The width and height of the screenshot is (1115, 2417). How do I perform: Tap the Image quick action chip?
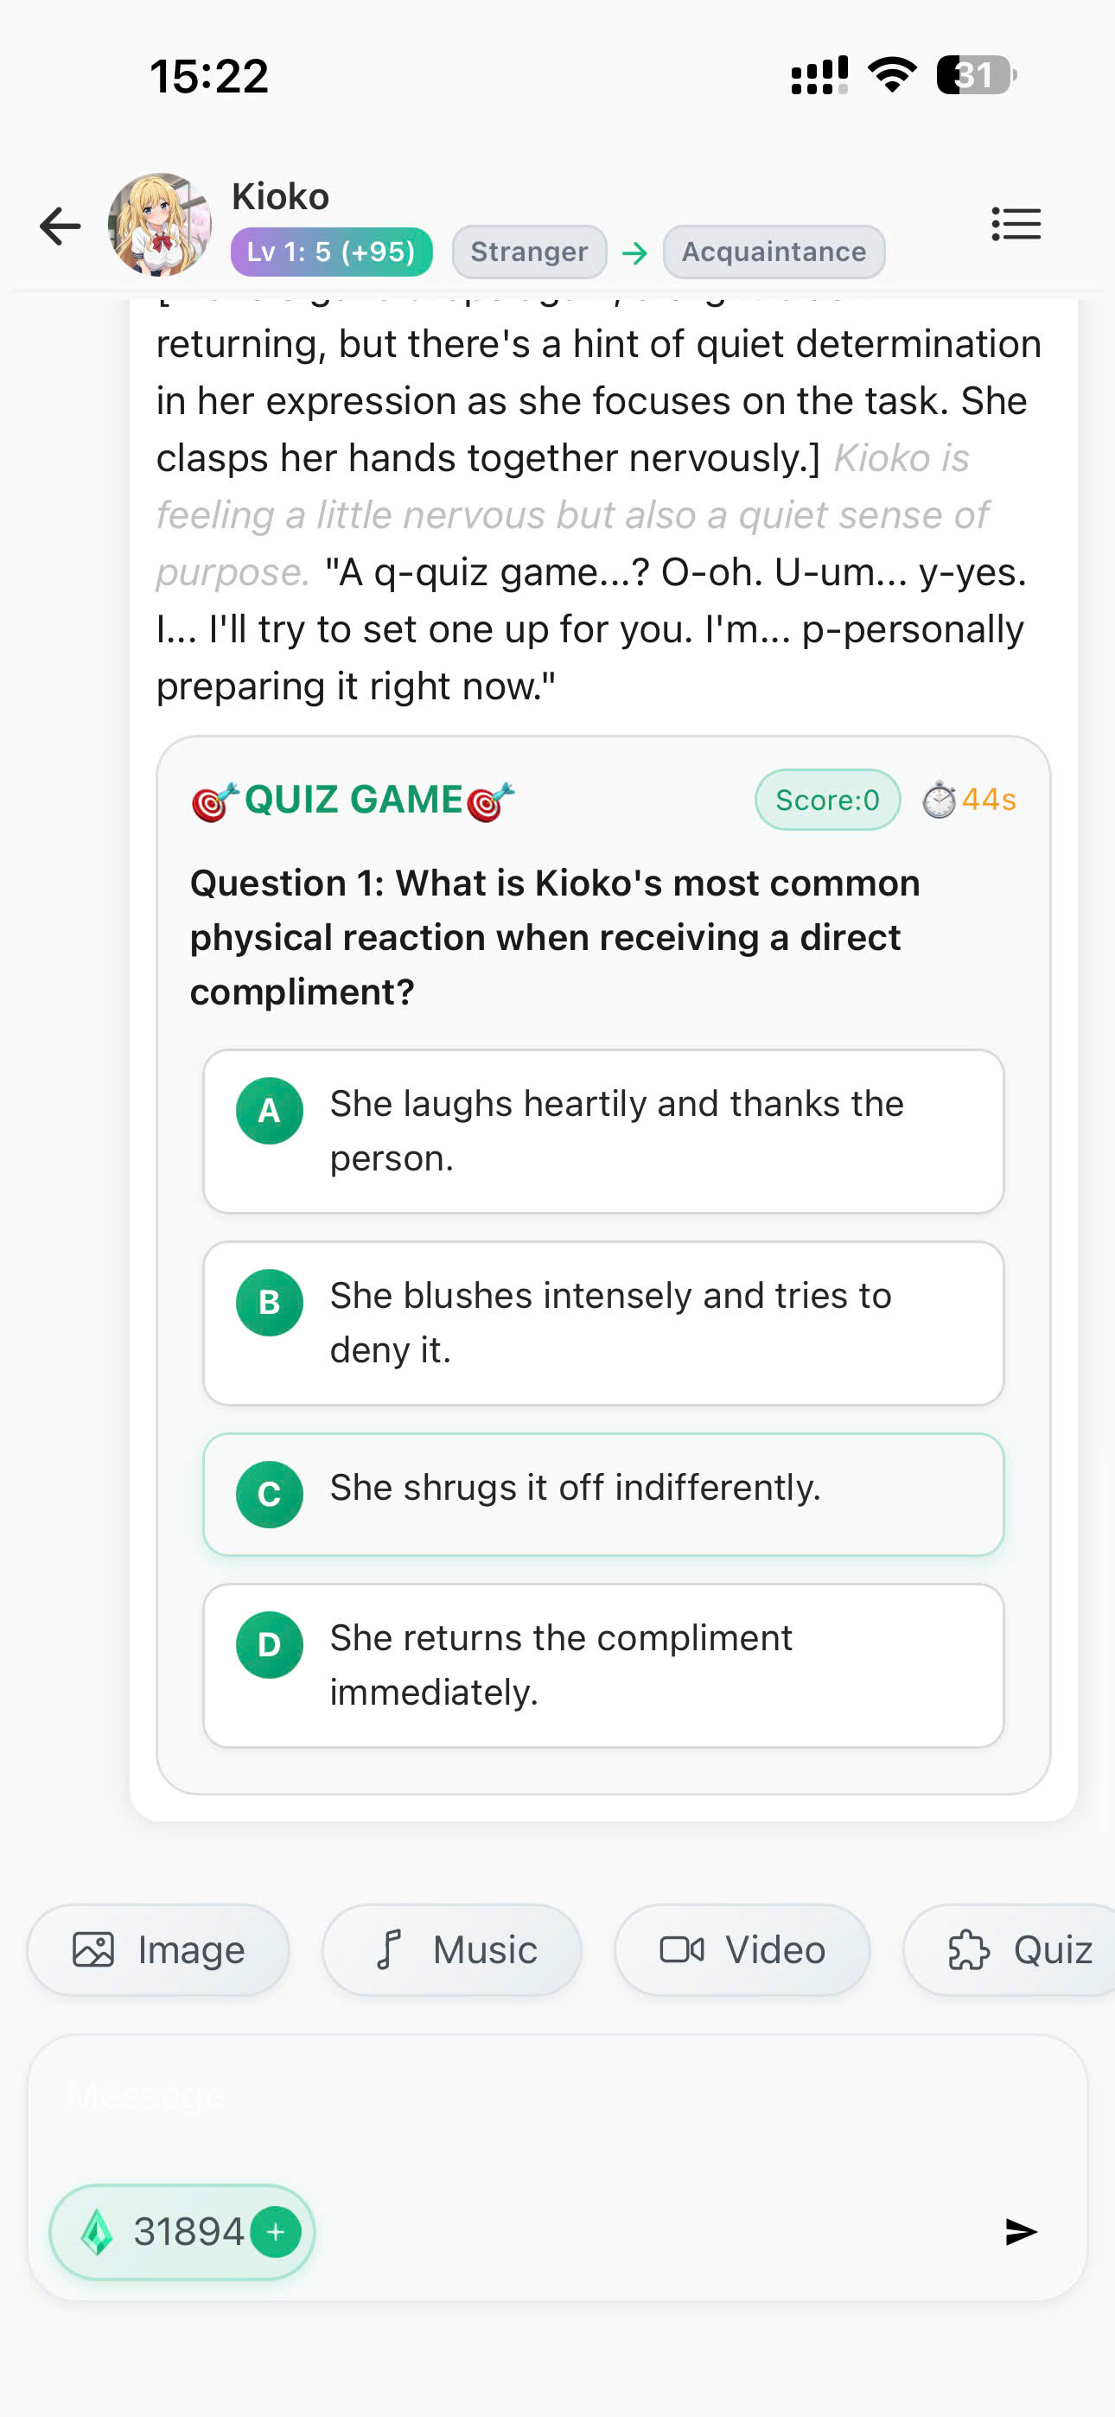(x=159, y=1949)
